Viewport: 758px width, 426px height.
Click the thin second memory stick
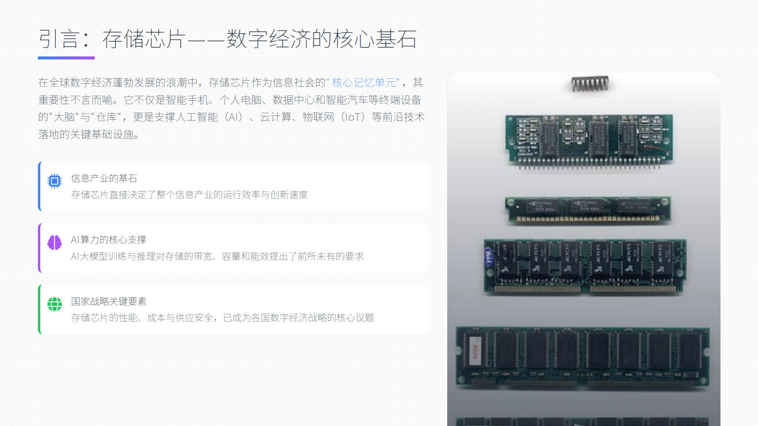[588, 210]
